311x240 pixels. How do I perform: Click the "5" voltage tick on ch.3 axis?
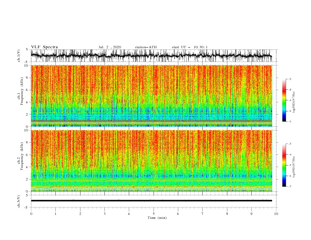27,195
